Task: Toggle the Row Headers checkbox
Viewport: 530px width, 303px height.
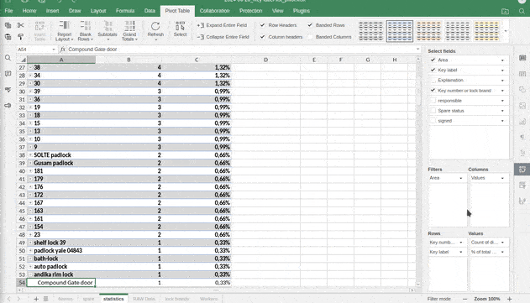Action: point(262,25)
